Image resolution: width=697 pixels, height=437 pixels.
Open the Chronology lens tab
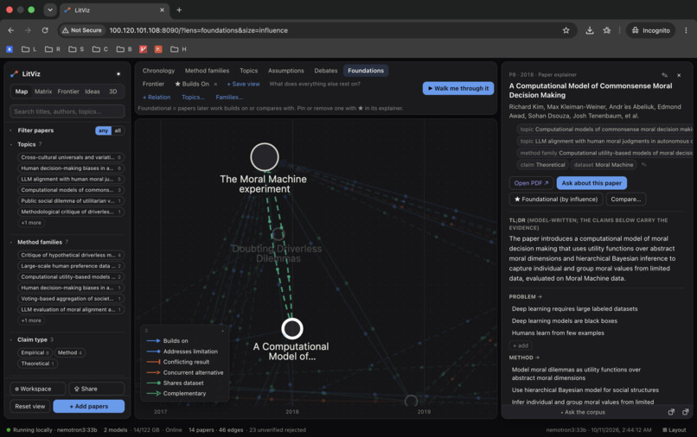[x=158, y=71]
